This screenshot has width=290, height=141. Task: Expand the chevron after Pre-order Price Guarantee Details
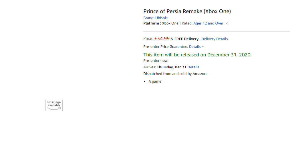203,47
